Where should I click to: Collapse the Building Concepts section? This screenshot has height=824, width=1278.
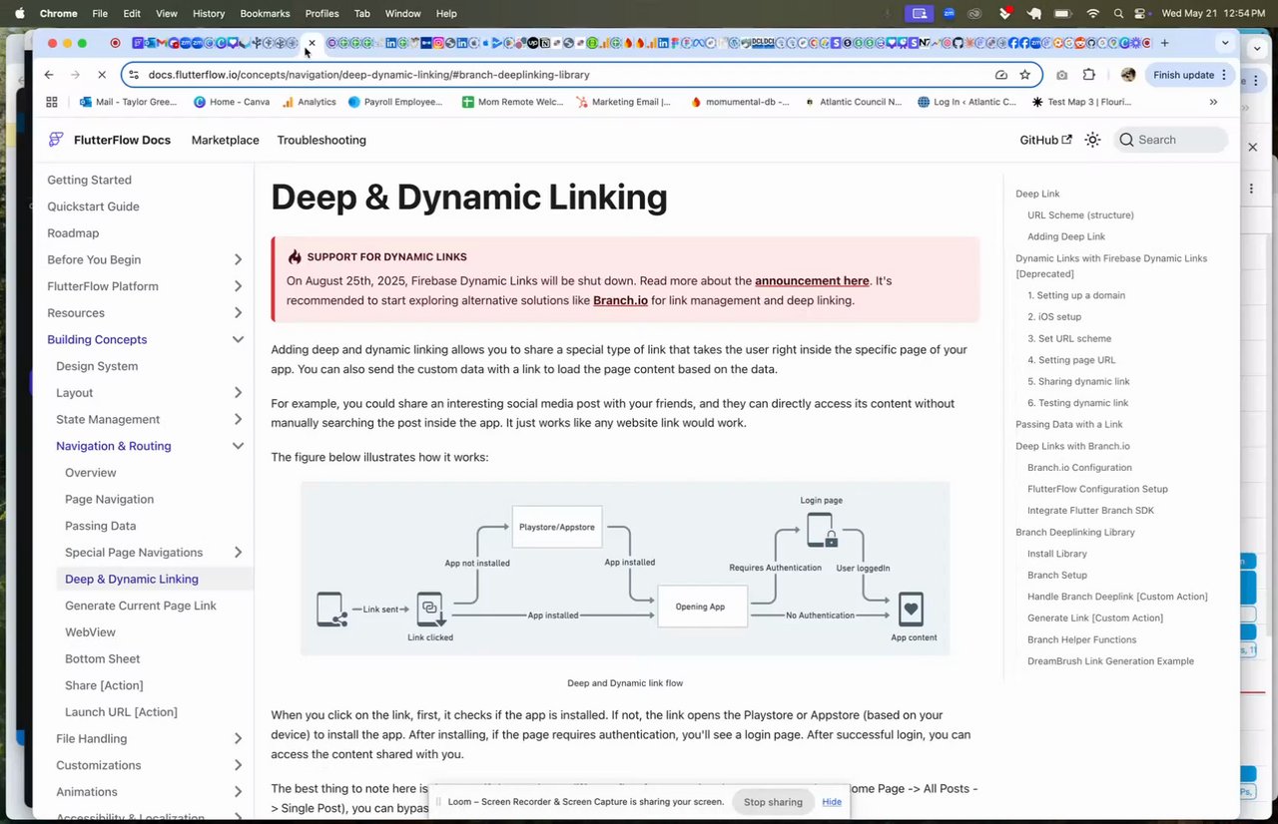point(238,339)
